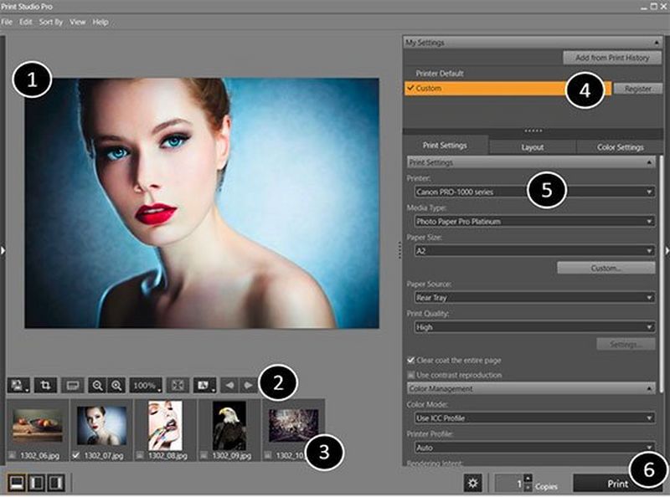670x497 pixels.
Task: Switch to the Layout tab
Action: point(533,145)
